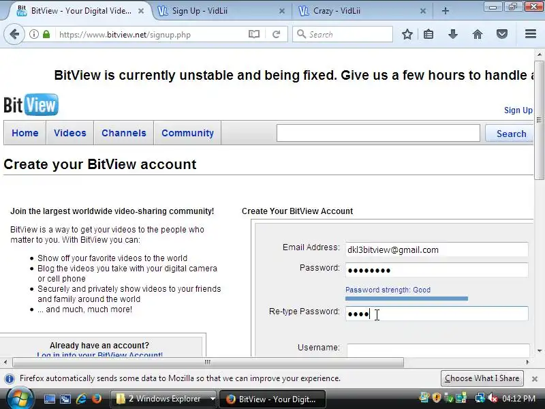Launch Firefox from quick launch
The height and width of the screenshot is (409, 545).
point(97,399)
